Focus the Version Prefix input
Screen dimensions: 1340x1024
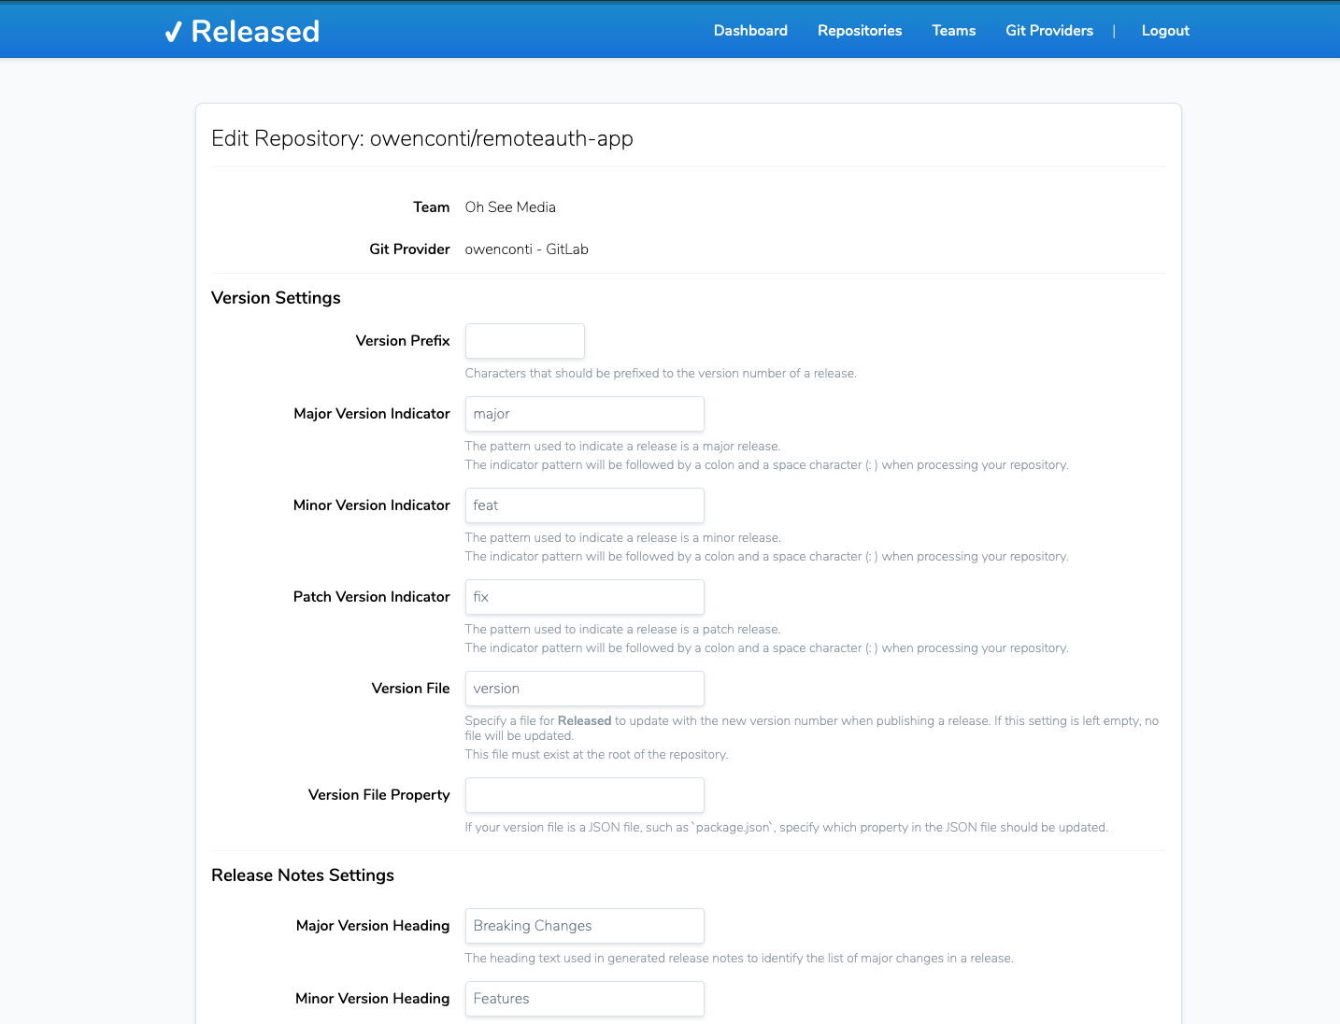tap(525, 341)
